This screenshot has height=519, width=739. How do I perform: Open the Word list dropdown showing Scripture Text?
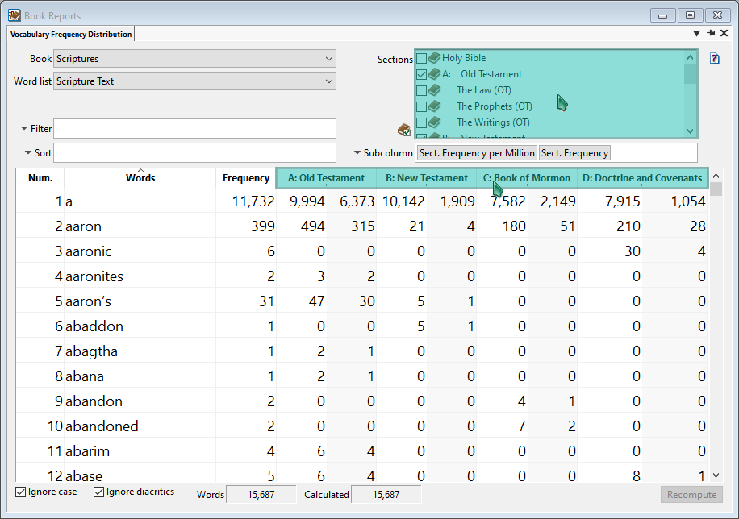[x=194, y=81]
